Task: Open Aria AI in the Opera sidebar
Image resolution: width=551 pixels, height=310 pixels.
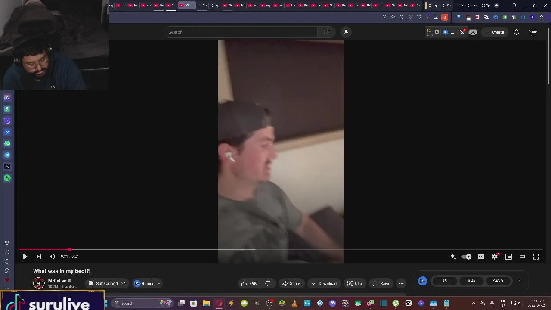Action: click(7, 98)
